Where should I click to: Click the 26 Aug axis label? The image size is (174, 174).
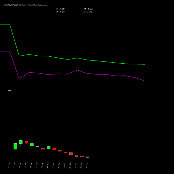(70, 166)
